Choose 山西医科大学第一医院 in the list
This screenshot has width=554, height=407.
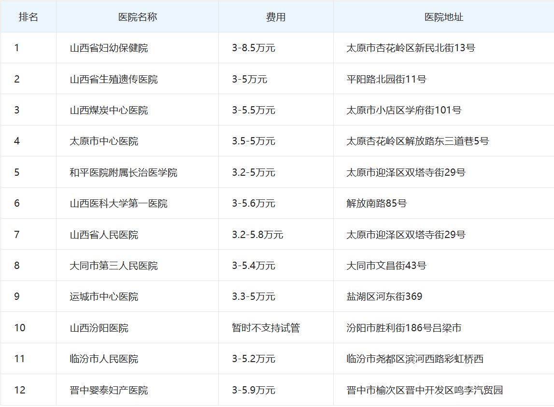pos(118,203)
